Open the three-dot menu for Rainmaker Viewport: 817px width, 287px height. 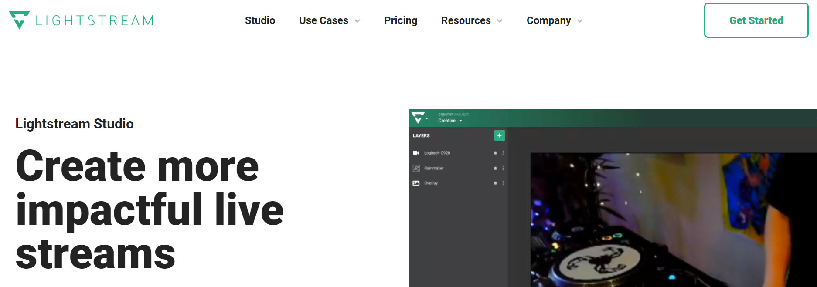pyautogui.click(x=503, y=168)
